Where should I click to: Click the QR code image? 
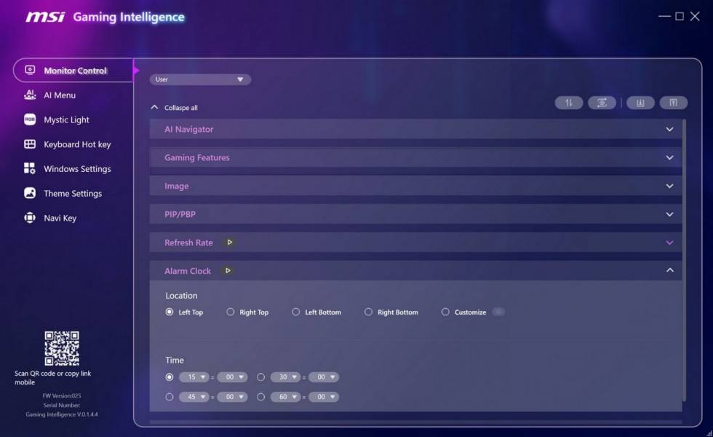(62, 348)
